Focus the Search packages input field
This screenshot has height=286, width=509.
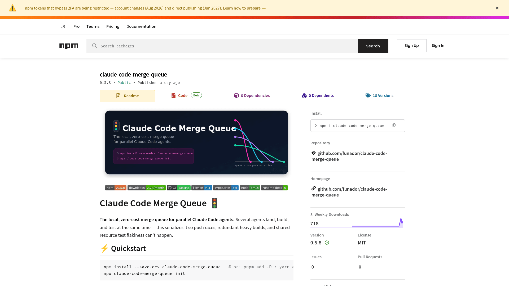coord(222,46)
